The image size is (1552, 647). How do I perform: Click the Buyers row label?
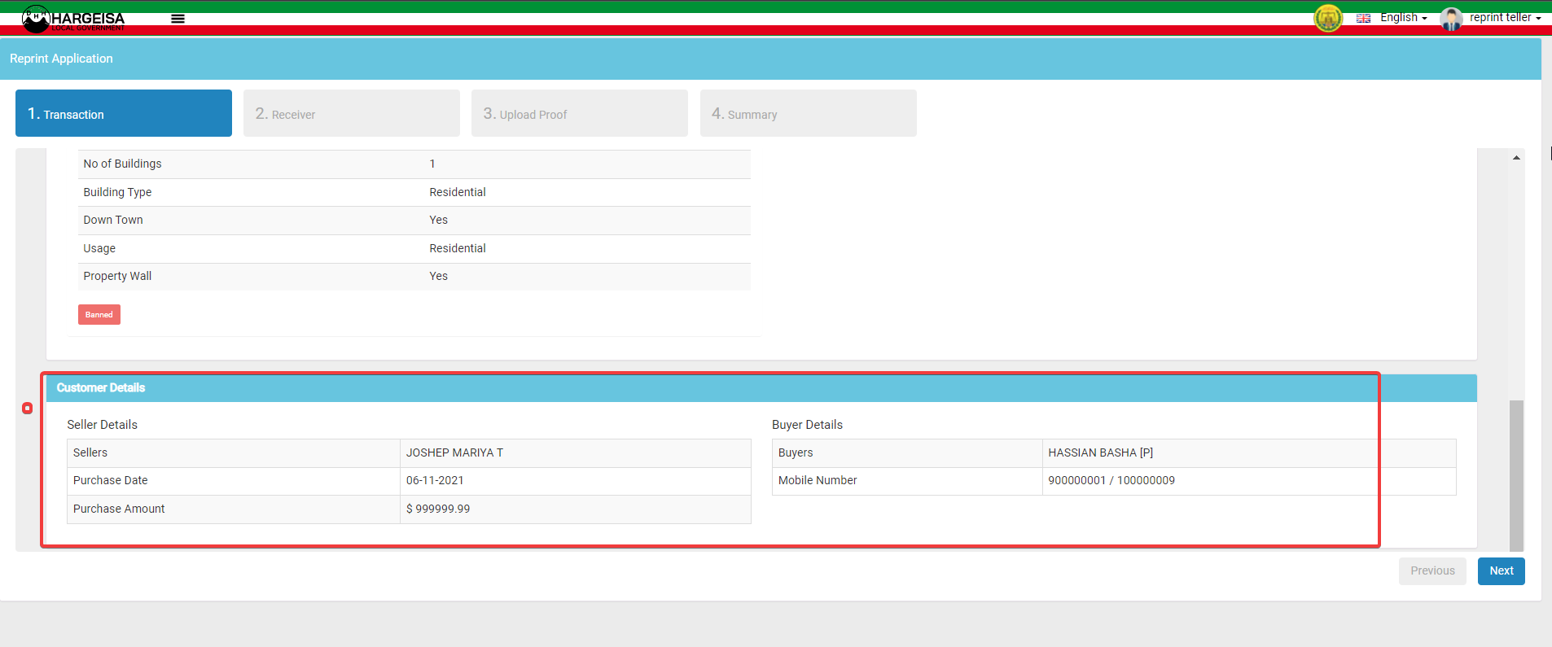coord(796,452)
